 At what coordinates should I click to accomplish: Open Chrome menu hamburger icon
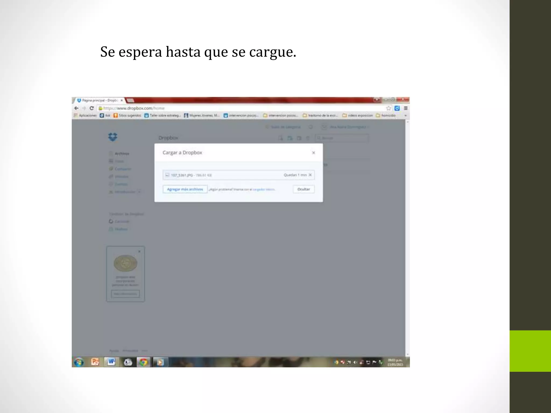point(406,108)
